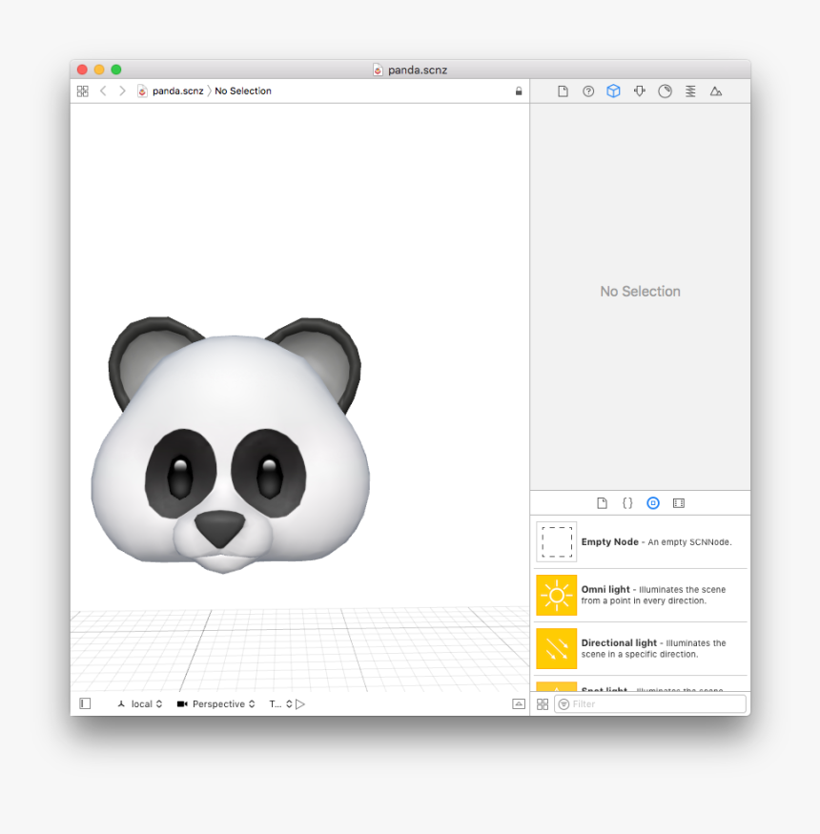The image size is (820, 834).
Task: Select the Omni light library item
Action: 641,595
